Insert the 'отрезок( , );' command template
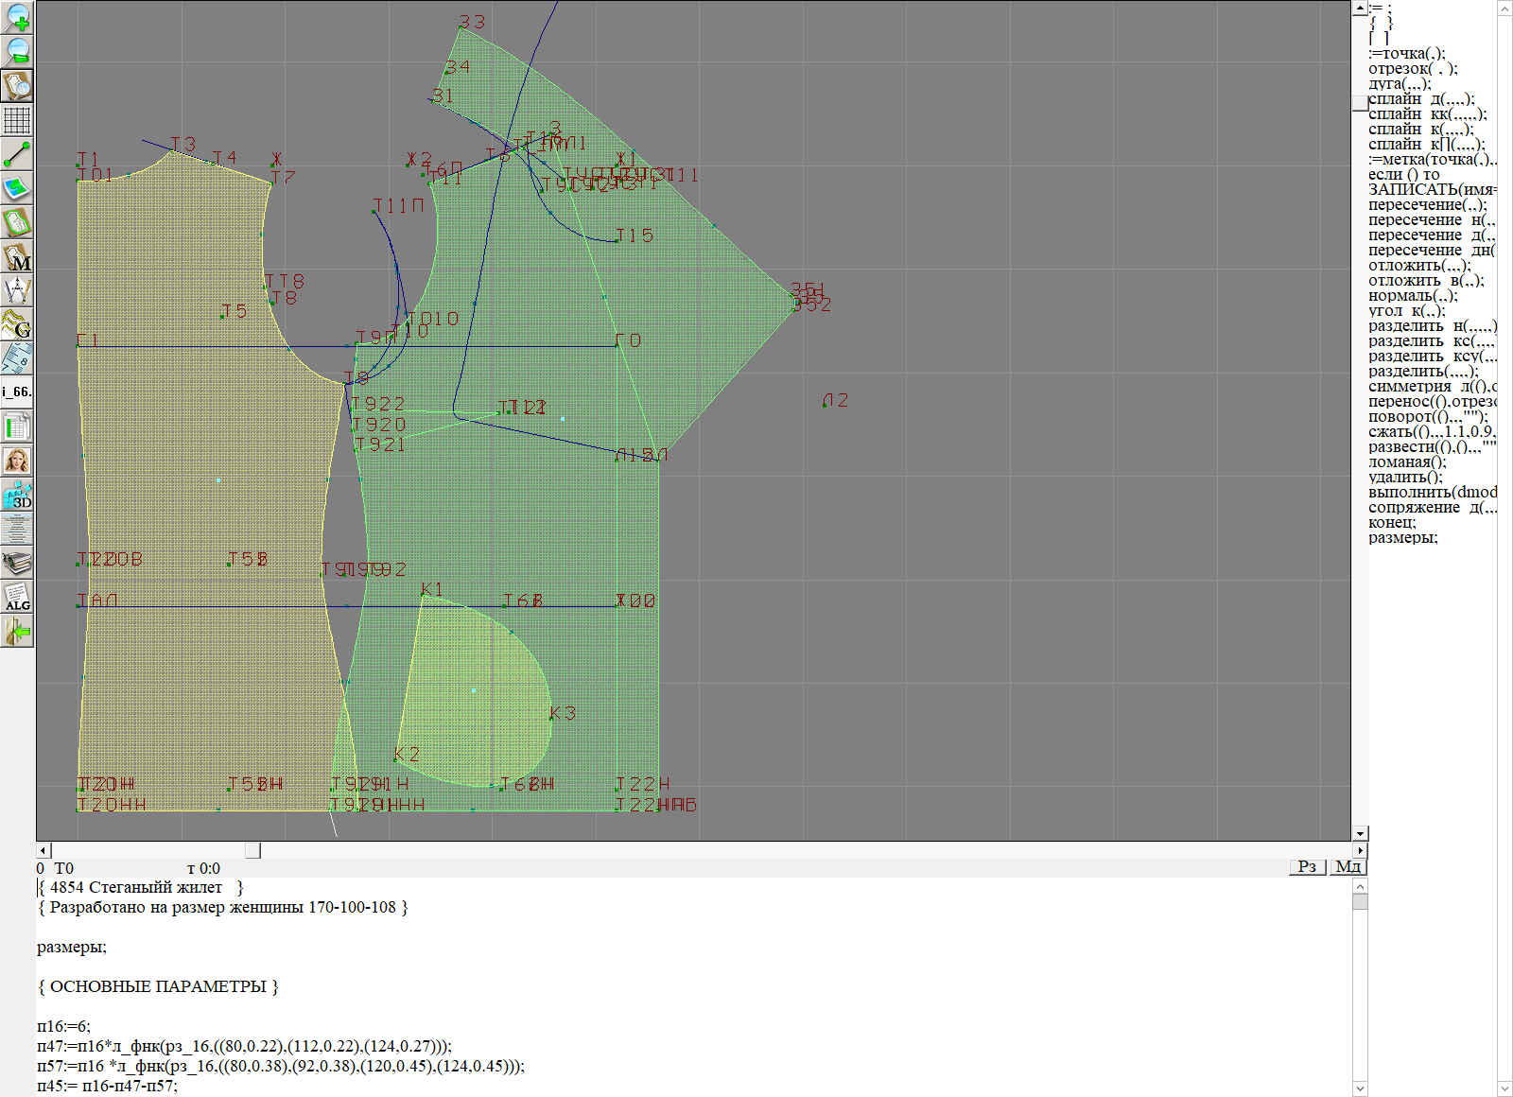The width and height of the screenshot is (1513, 1097). [x=1413, y=69]
